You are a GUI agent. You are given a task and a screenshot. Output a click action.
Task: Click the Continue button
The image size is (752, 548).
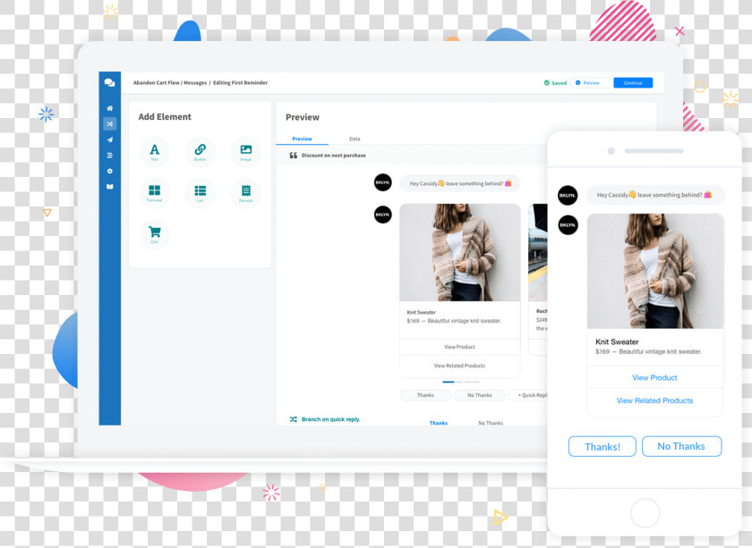coord(633,83)
